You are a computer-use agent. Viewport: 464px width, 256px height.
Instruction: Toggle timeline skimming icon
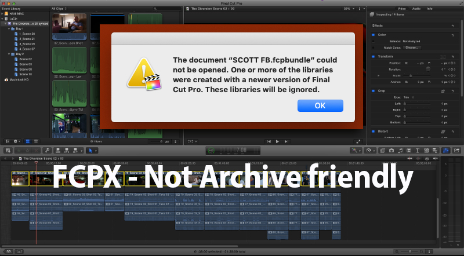(x=410, y=159)
